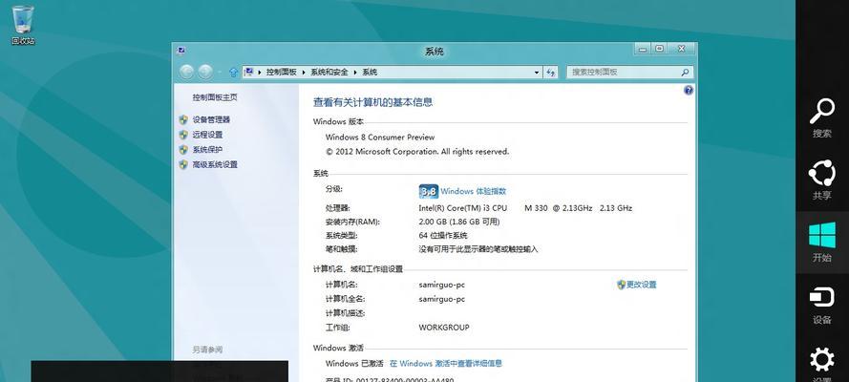Viewport: 849px width, 382px height.
Task: Click the shield icon beside 高级系统设置
Action: pyautogui.click(x=183, y=164)
